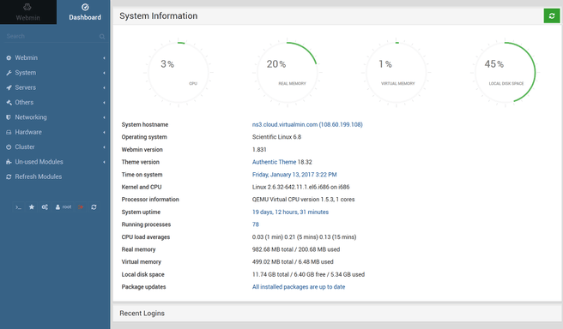This screenshot has width=563, height=329.
Task: Click the Recent Logins panel header
Action: 337,314
